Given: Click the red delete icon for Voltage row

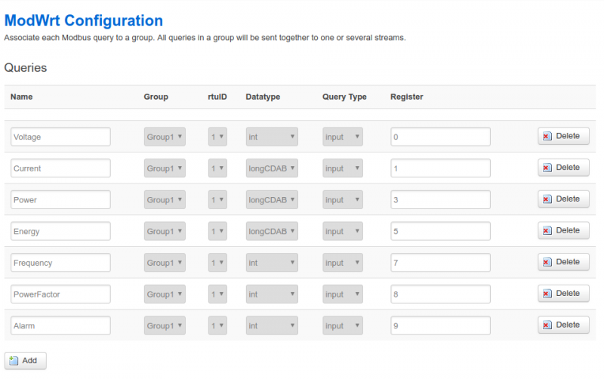Looking at the screenshot, I should pos(547,137).
